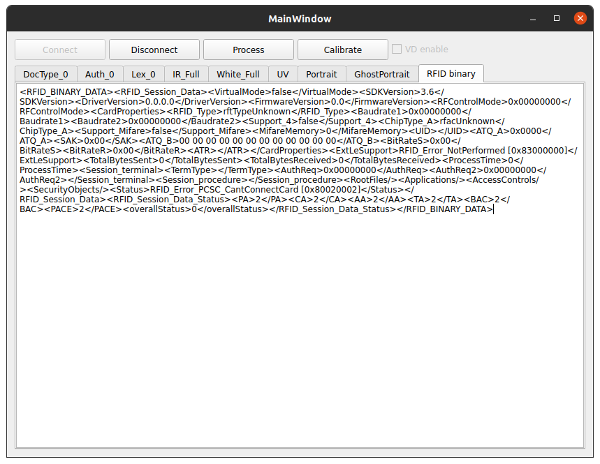Toggle the VD enable checkbox

[397, 49]
